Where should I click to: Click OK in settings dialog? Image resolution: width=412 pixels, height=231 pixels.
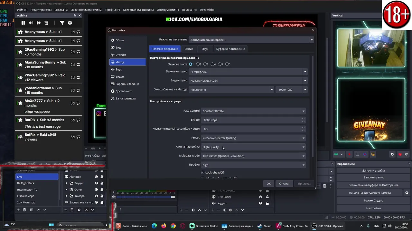[268, 184]
